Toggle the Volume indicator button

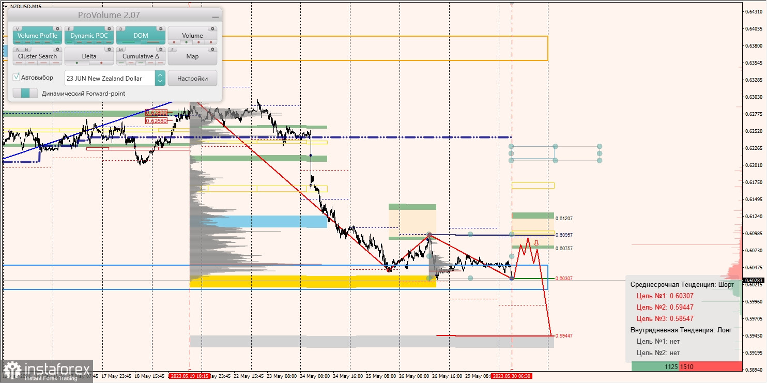pos(192,36)
